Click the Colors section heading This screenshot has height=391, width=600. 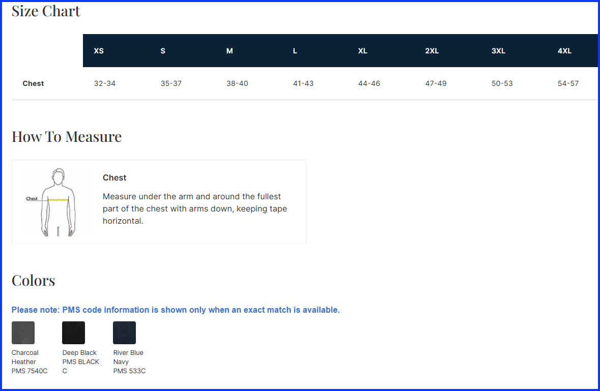point(34,281)
